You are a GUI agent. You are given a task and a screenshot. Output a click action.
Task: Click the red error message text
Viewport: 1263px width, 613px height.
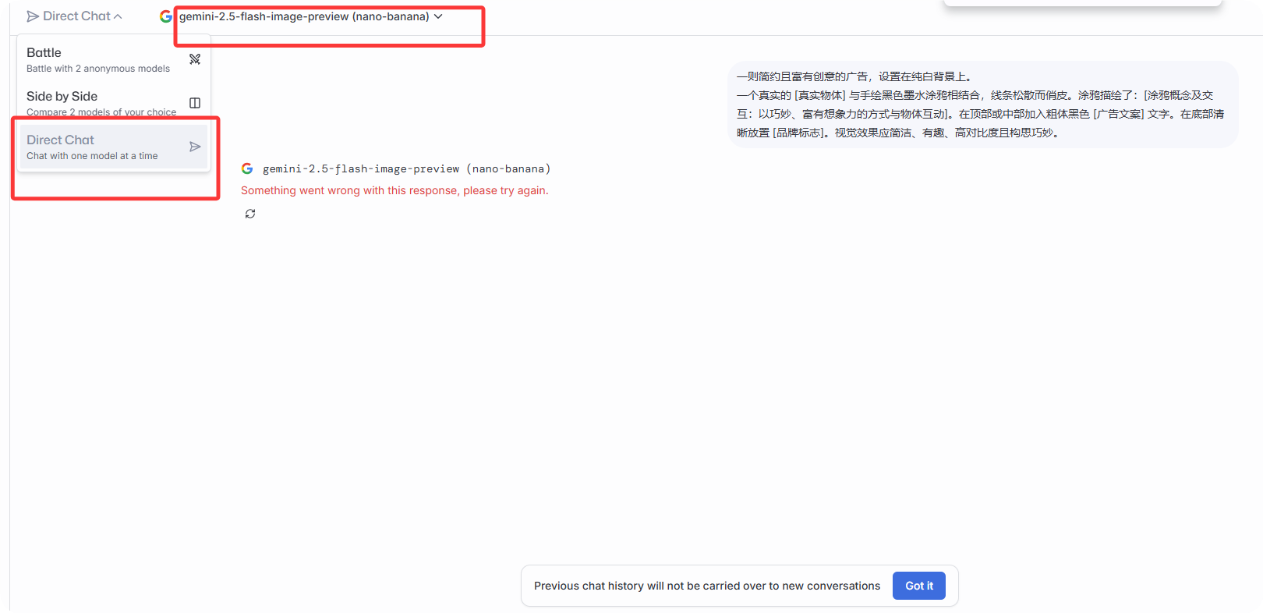tap(394, 190)
